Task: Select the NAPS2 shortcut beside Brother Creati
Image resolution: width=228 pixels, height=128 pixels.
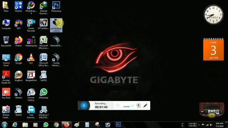Action: tap(19, 111)
